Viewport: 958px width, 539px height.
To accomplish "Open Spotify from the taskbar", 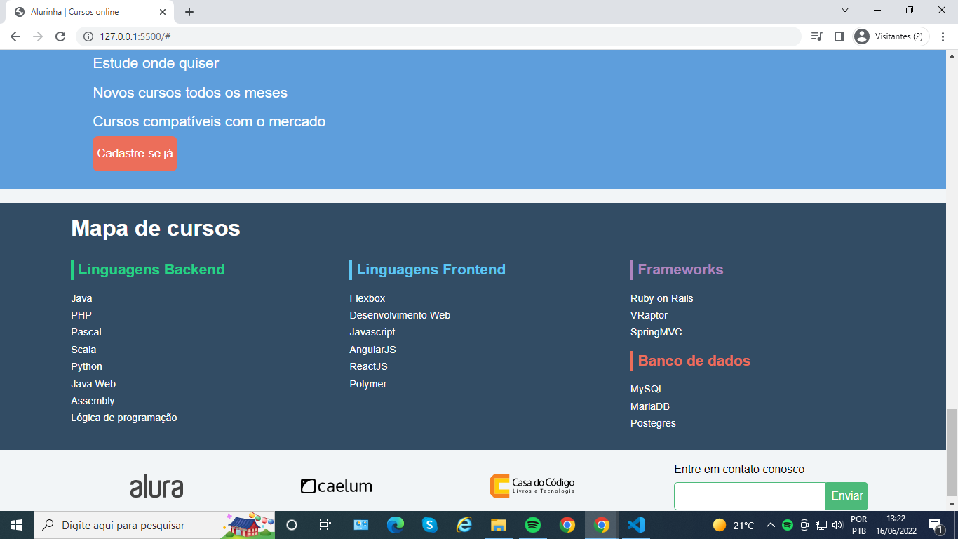I will [x=533, y=525].
